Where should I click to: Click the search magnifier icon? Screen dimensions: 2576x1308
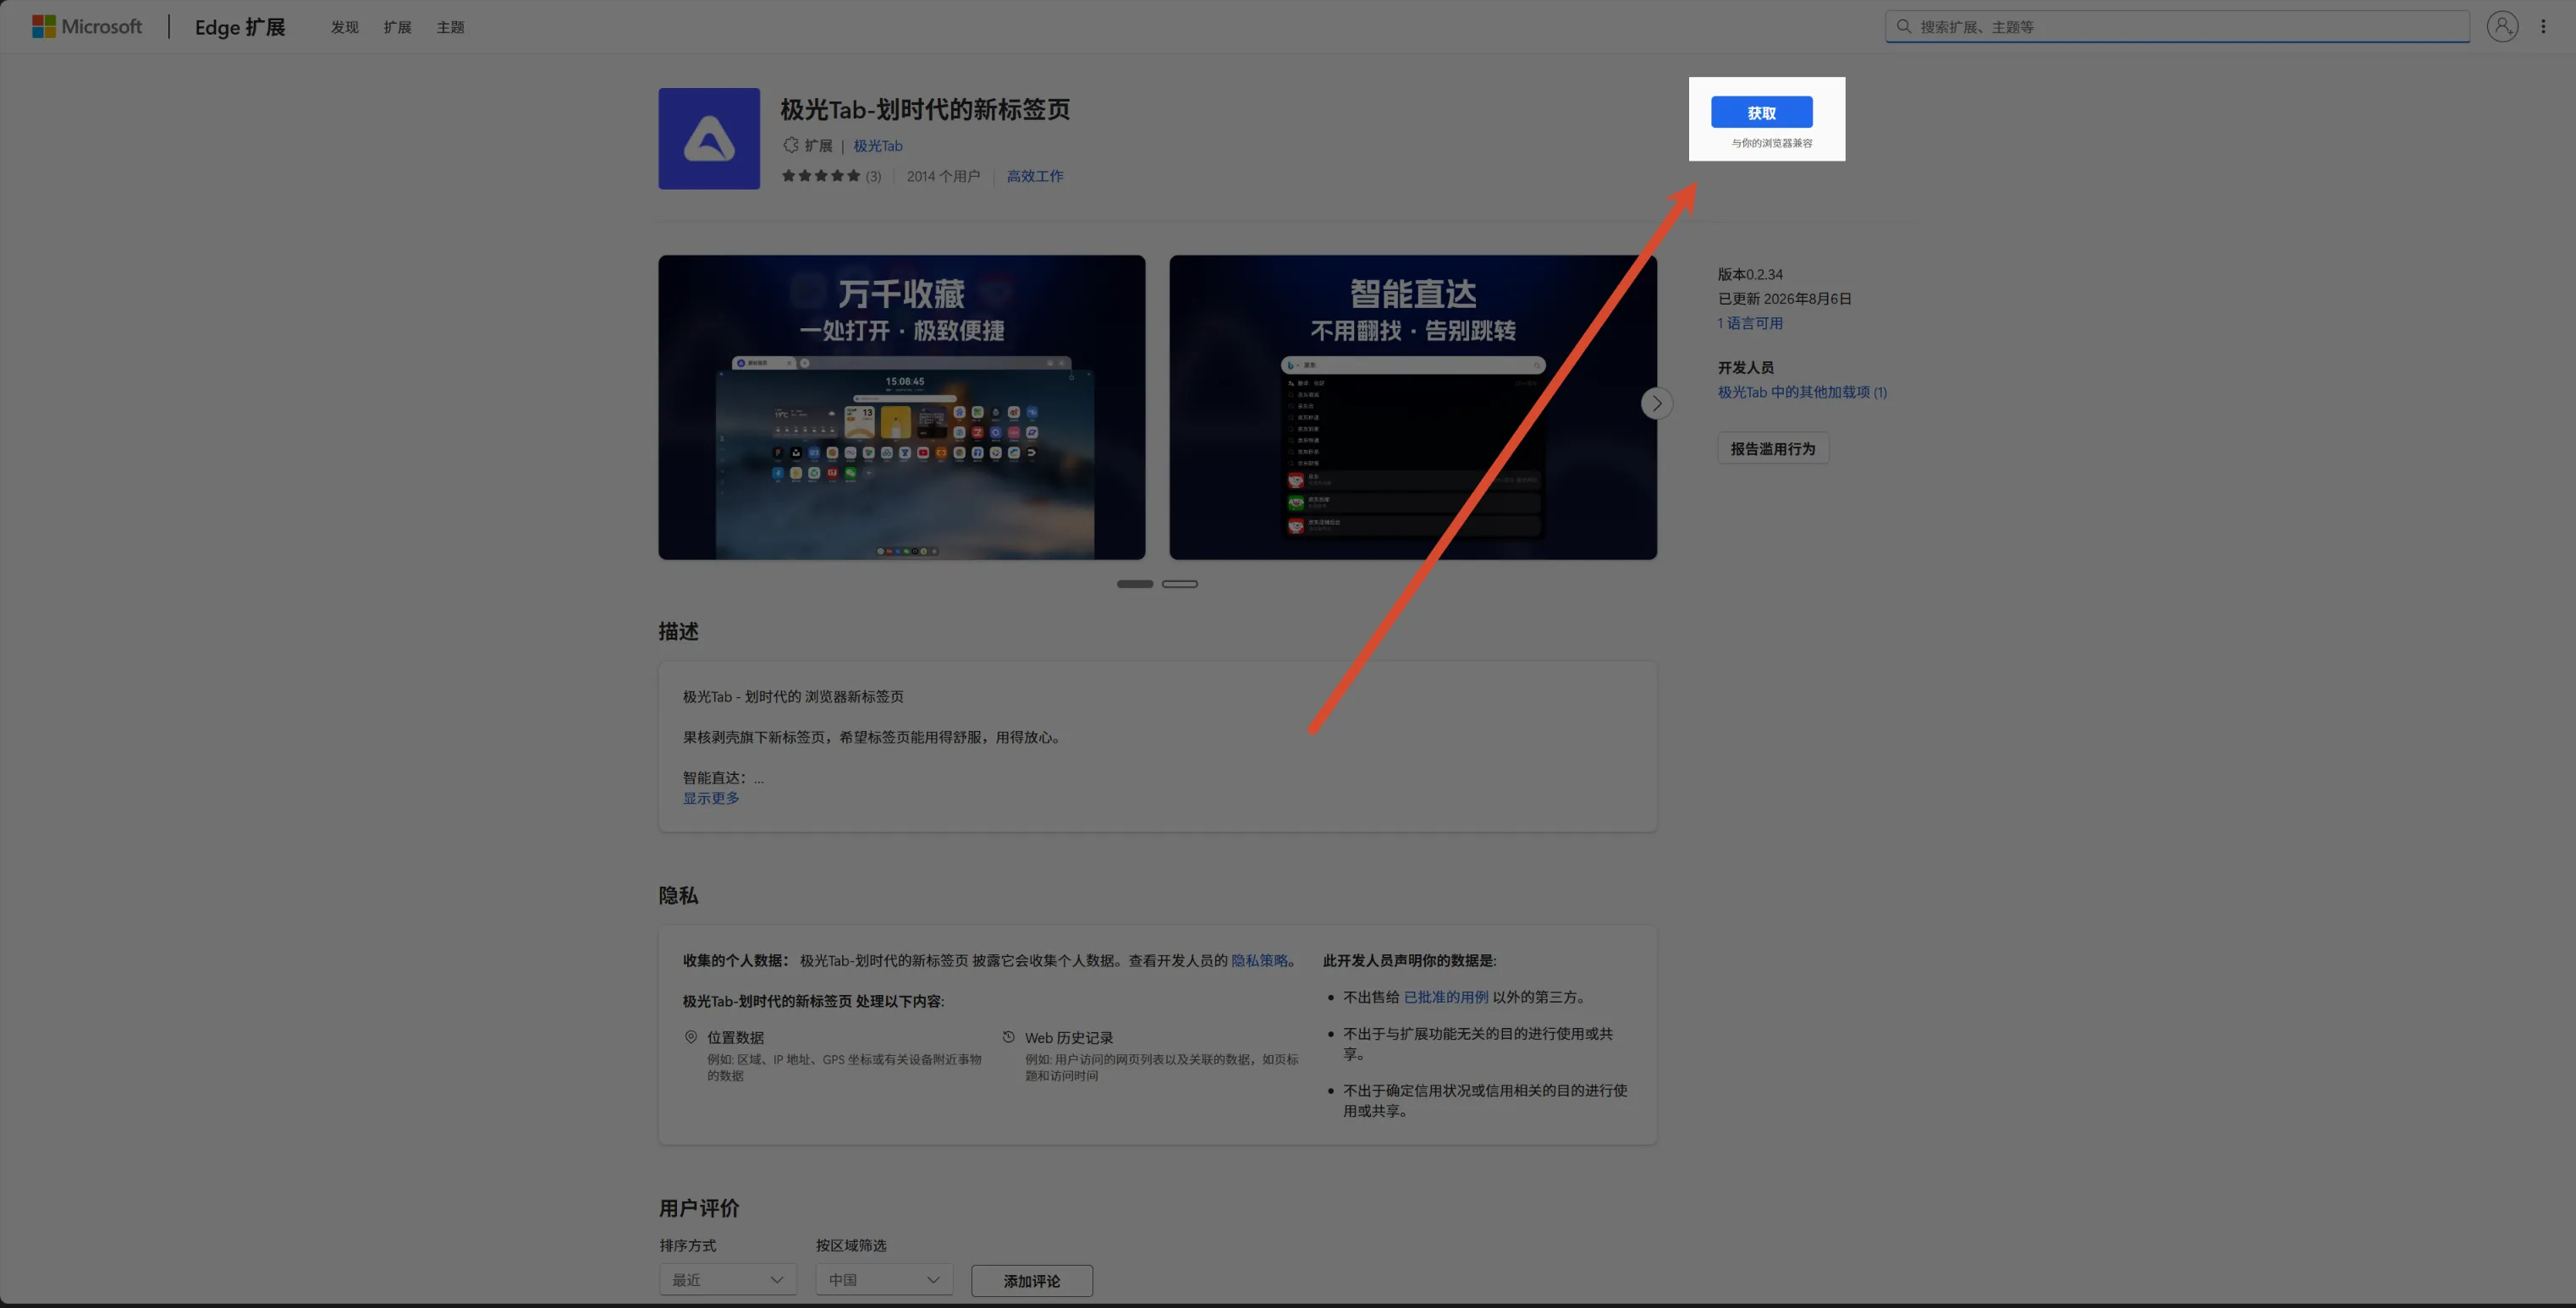(x=1904, y=27)
